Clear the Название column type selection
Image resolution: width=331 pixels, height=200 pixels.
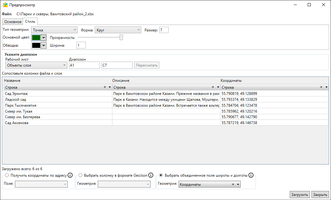tap(105, 87)
